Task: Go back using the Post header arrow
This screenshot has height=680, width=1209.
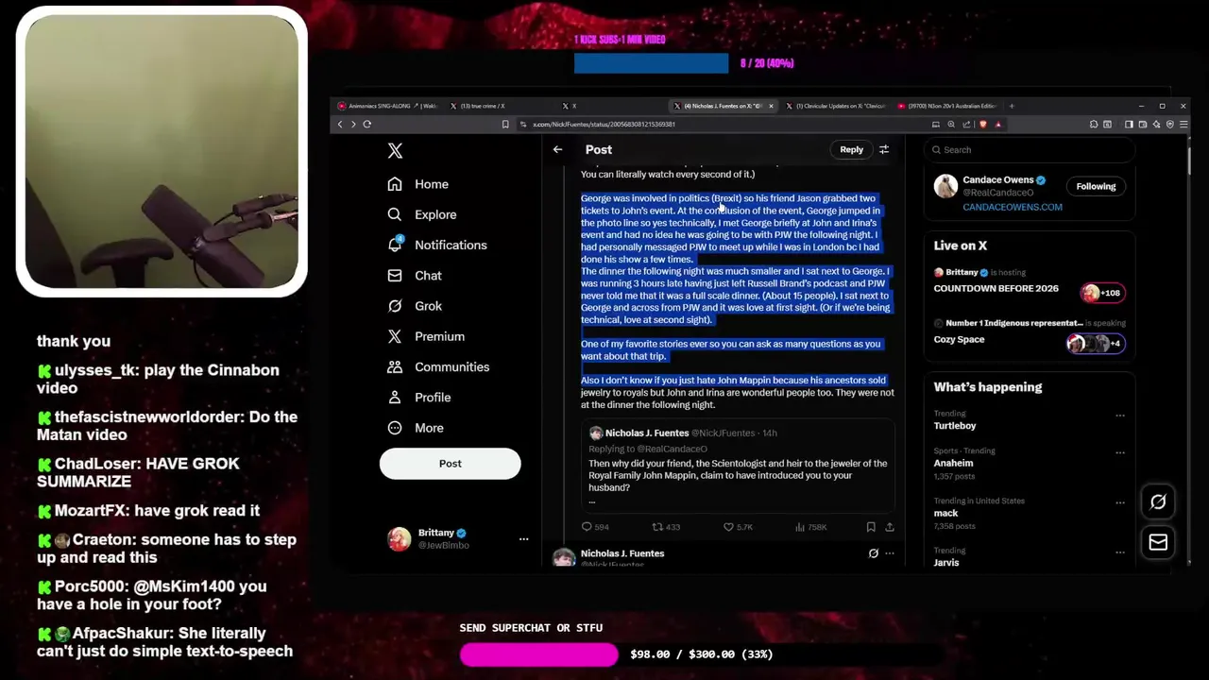Action: tap(557, 149)
